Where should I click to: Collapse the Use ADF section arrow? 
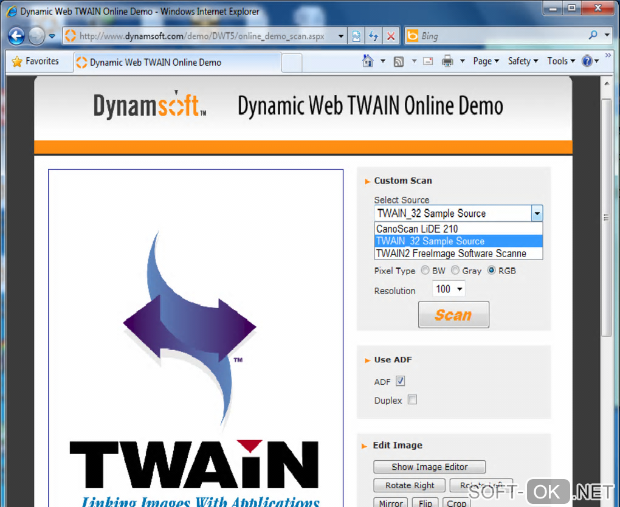click(x=367, y=360)
